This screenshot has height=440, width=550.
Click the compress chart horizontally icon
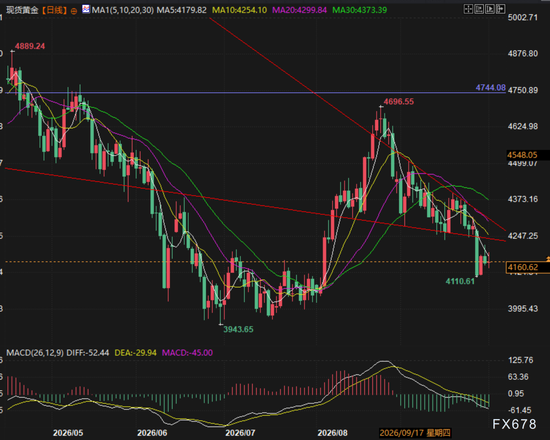point(479,9)
